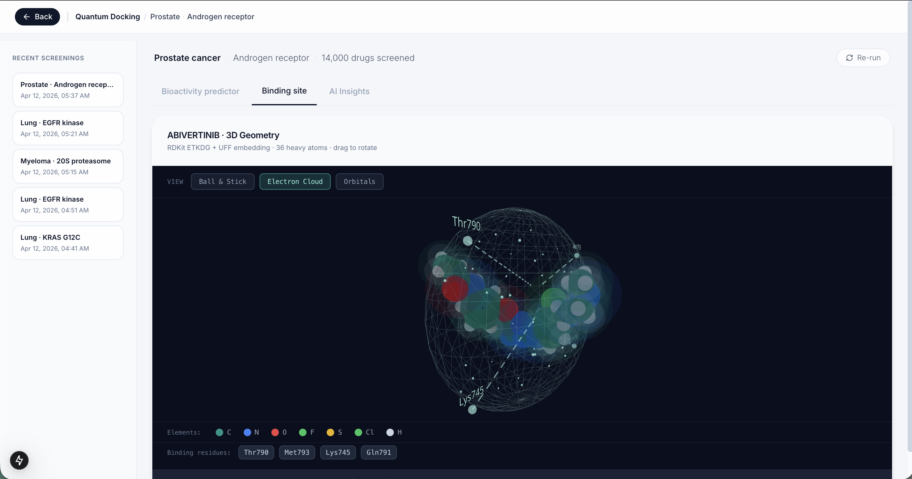The height and width of the screenshot is (479, 912).
Task: Click the blue nitrogen legend swatch
Action: click(x=247, y=432)
